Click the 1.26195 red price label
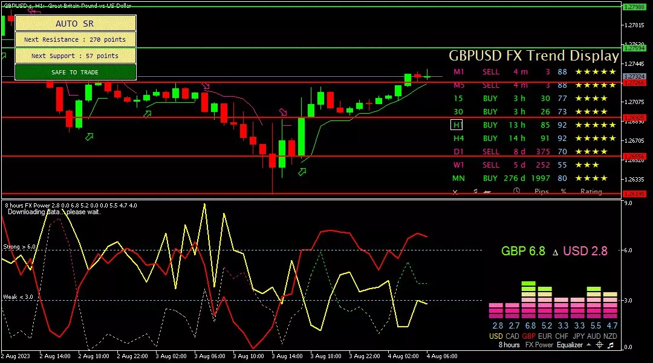This screenshot has height=363, width=653. (x=634, y=194)
